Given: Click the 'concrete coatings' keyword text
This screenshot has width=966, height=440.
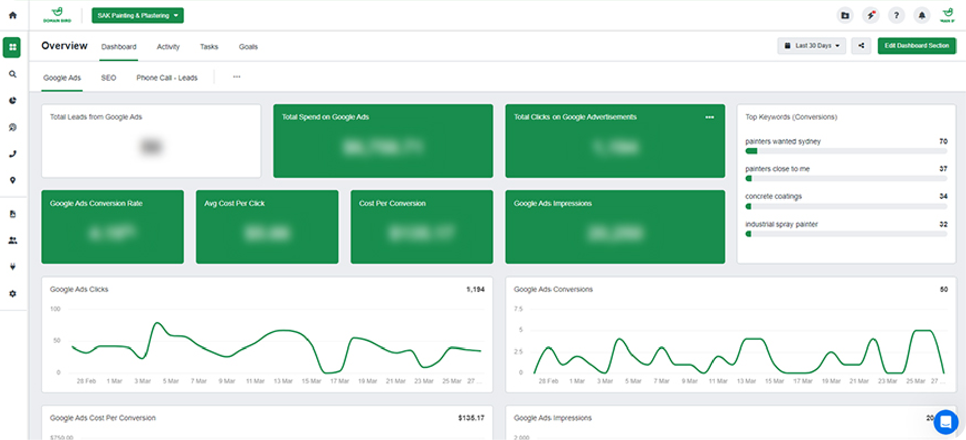Looking at the screenshot, I should tap(773, 196).
